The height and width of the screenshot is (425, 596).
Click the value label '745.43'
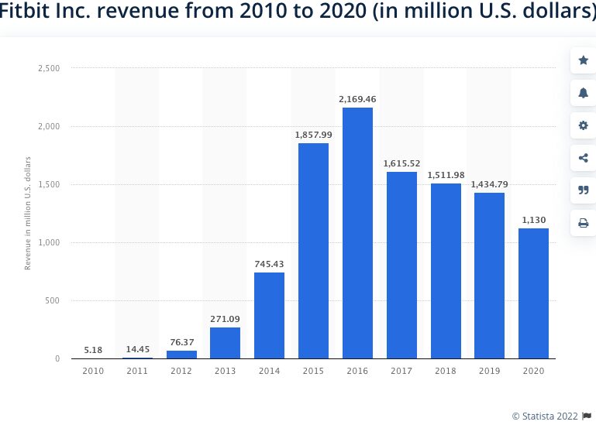(269, 264)
